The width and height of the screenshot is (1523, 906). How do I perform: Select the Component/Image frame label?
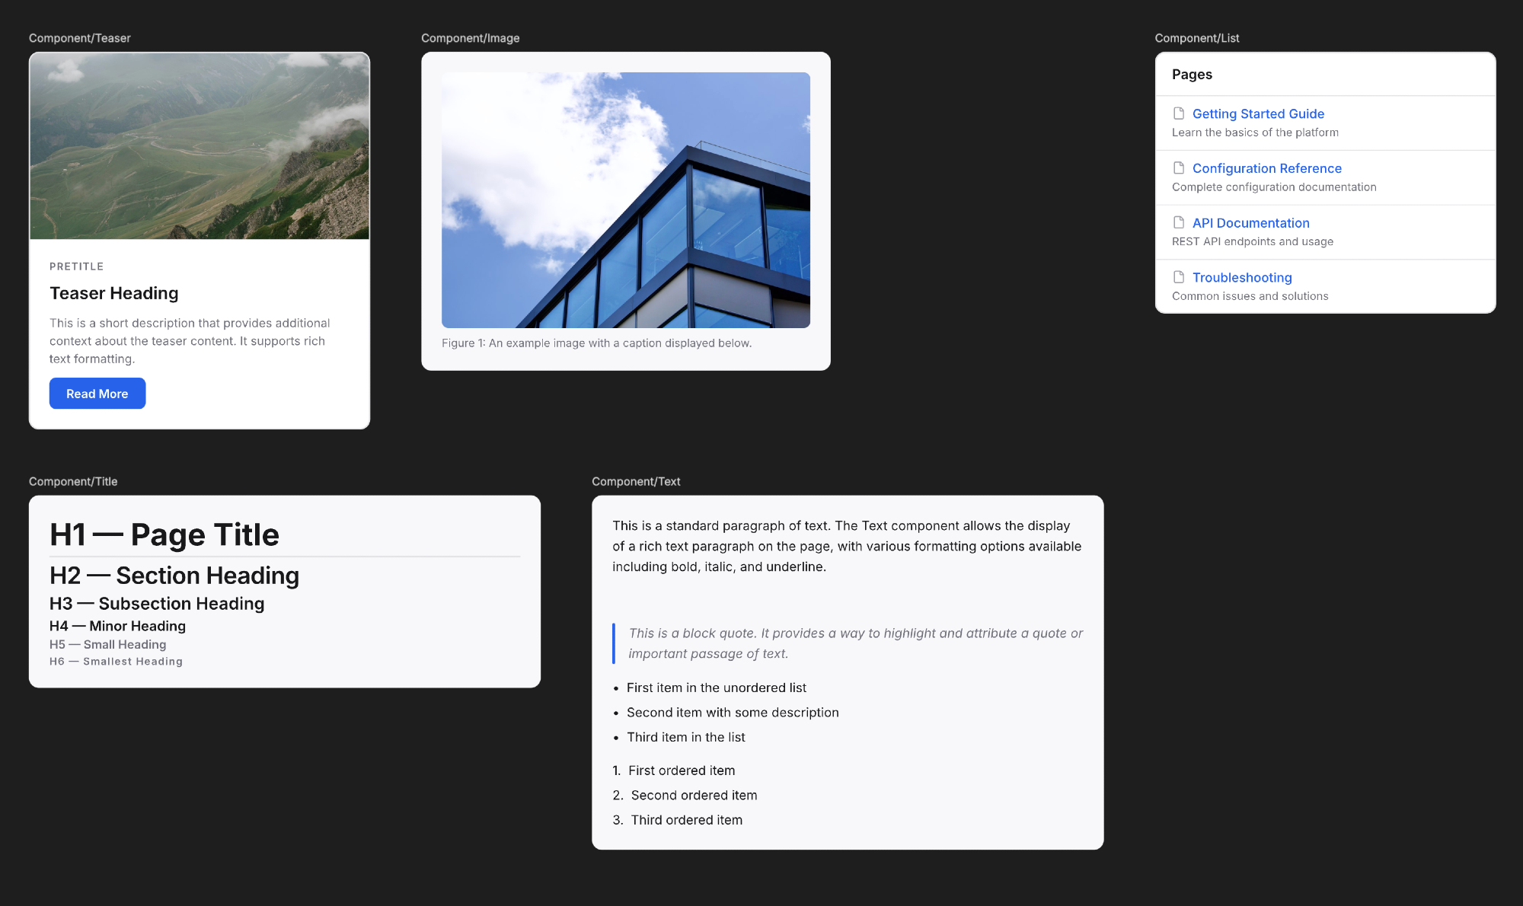pos(470,38)
